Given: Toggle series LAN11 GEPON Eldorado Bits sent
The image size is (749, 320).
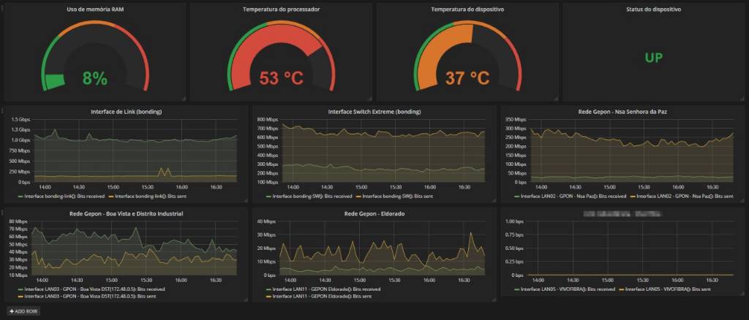Looking at the screenshot, I should click(x=323, y=296).
